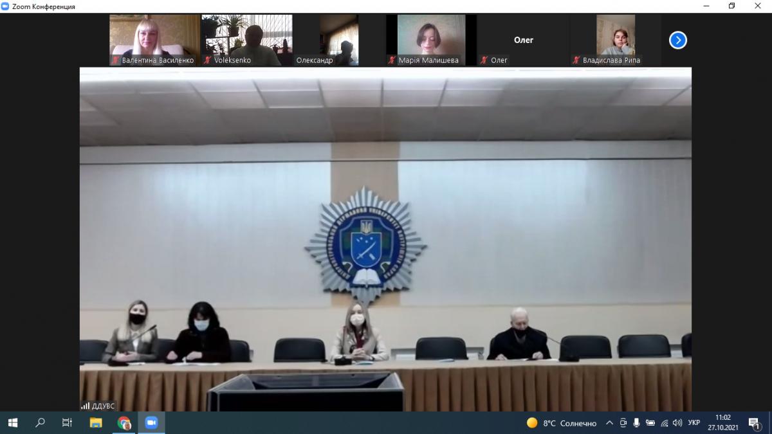
Task: Select Олег participant tile
Action: click(524, 40)
